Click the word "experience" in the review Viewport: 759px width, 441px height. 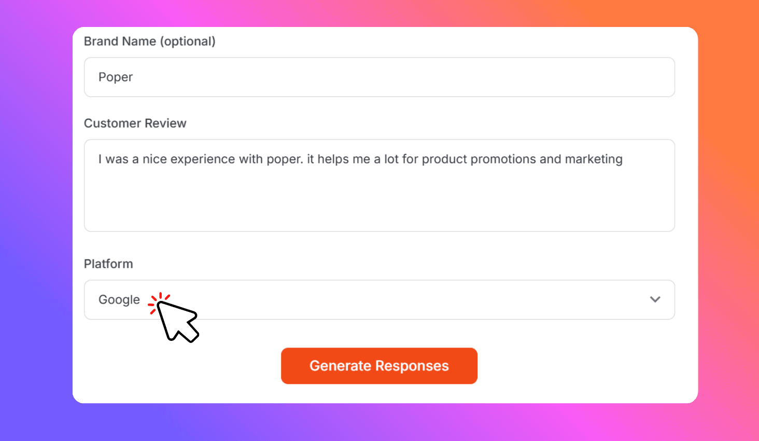pos(203,159)
